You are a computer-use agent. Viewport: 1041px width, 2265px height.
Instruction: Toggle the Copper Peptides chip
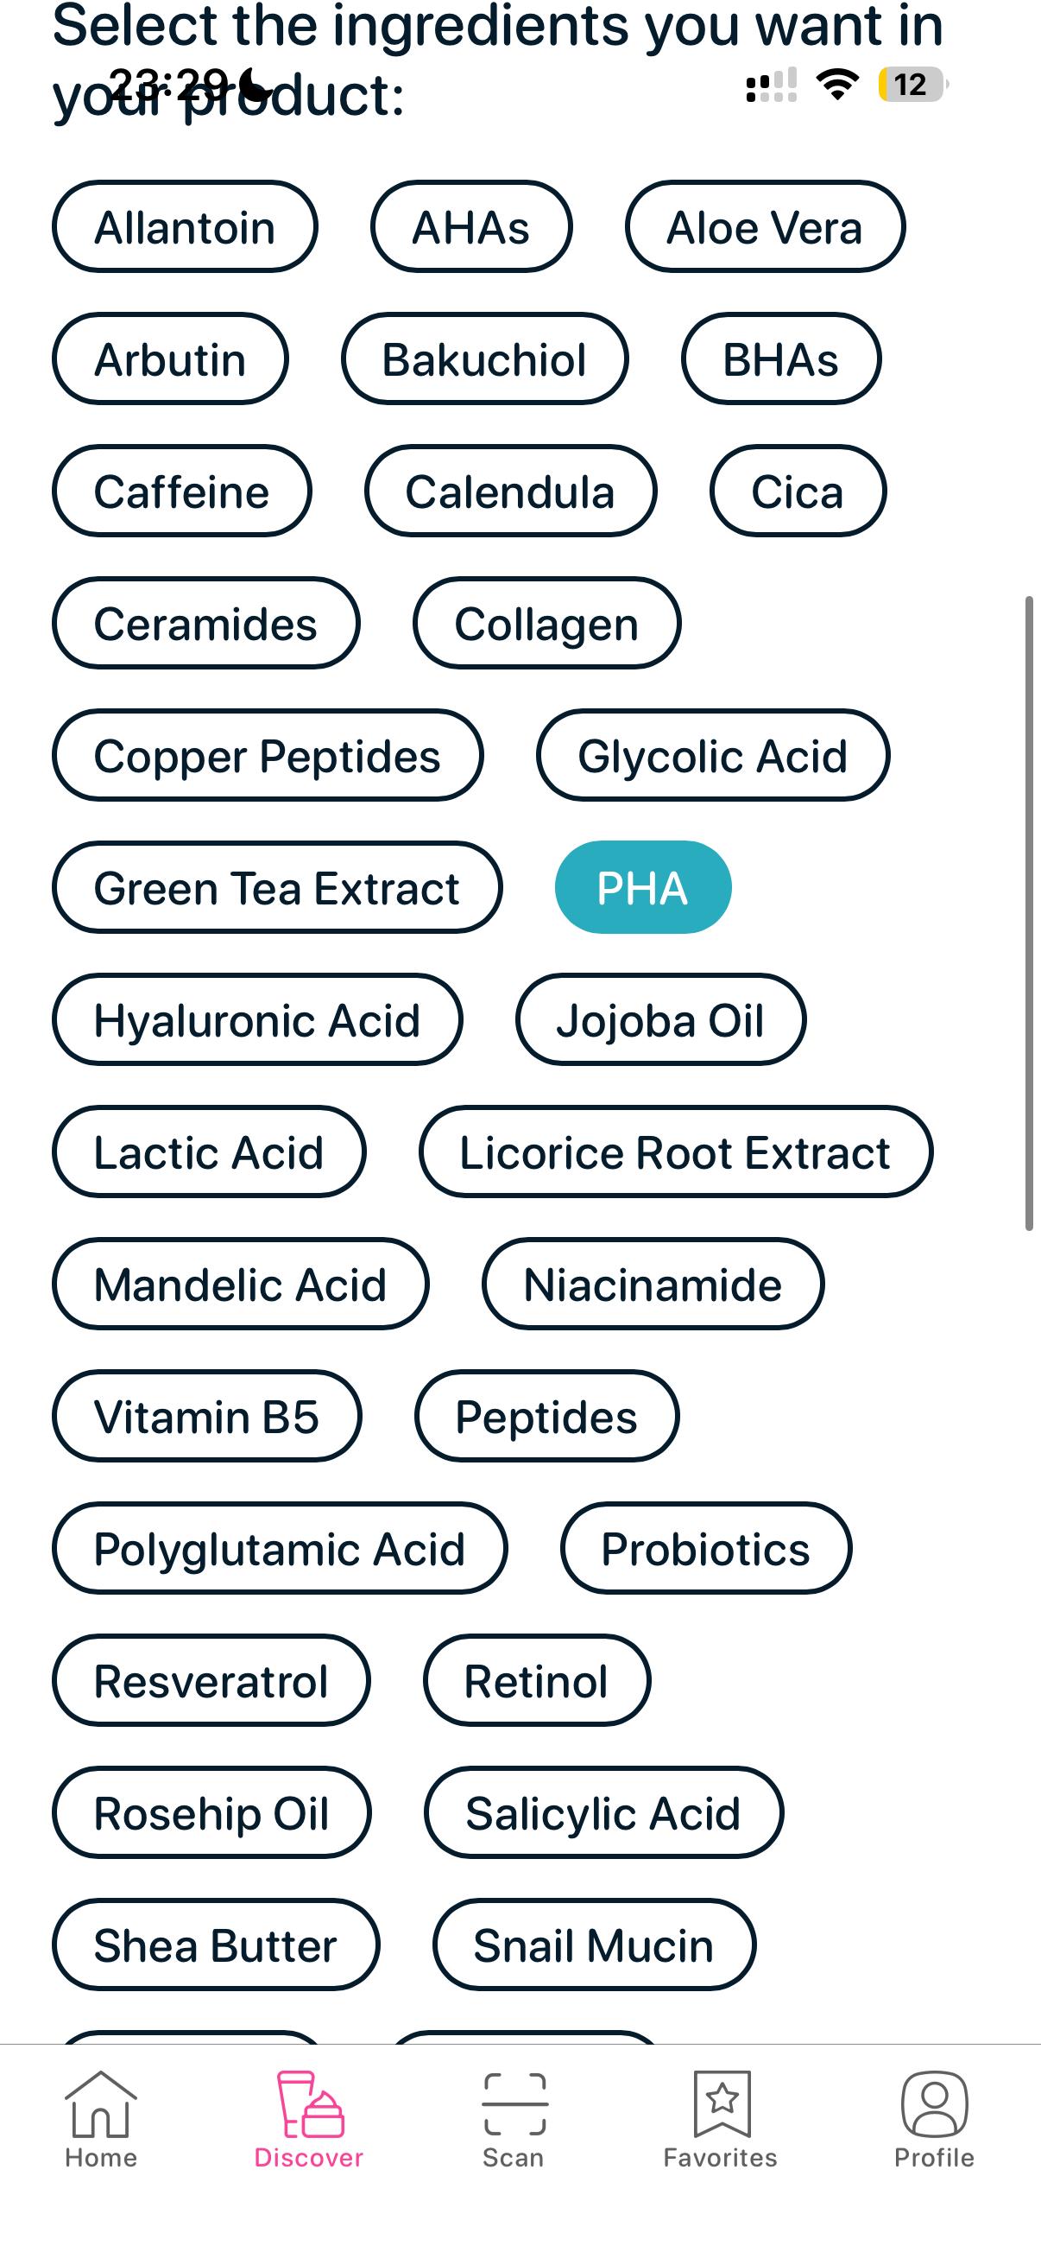266,754
